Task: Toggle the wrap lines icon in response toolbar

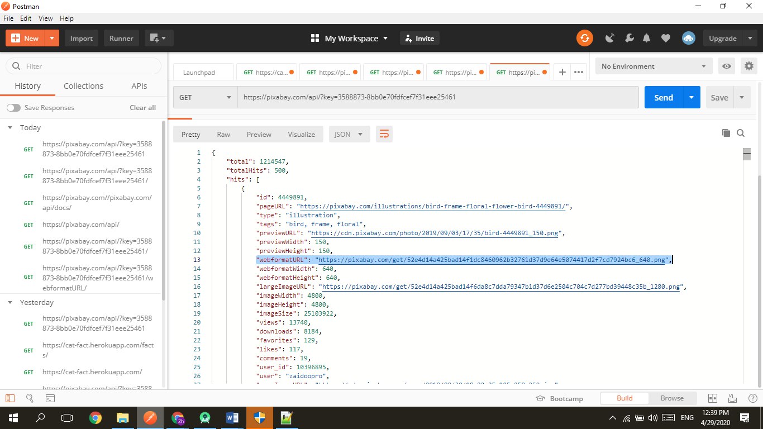Action: coord(384,134)
